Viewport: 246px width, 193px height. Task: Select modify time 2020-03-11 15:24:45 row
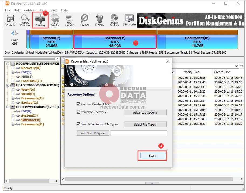(x=192, y=82)
